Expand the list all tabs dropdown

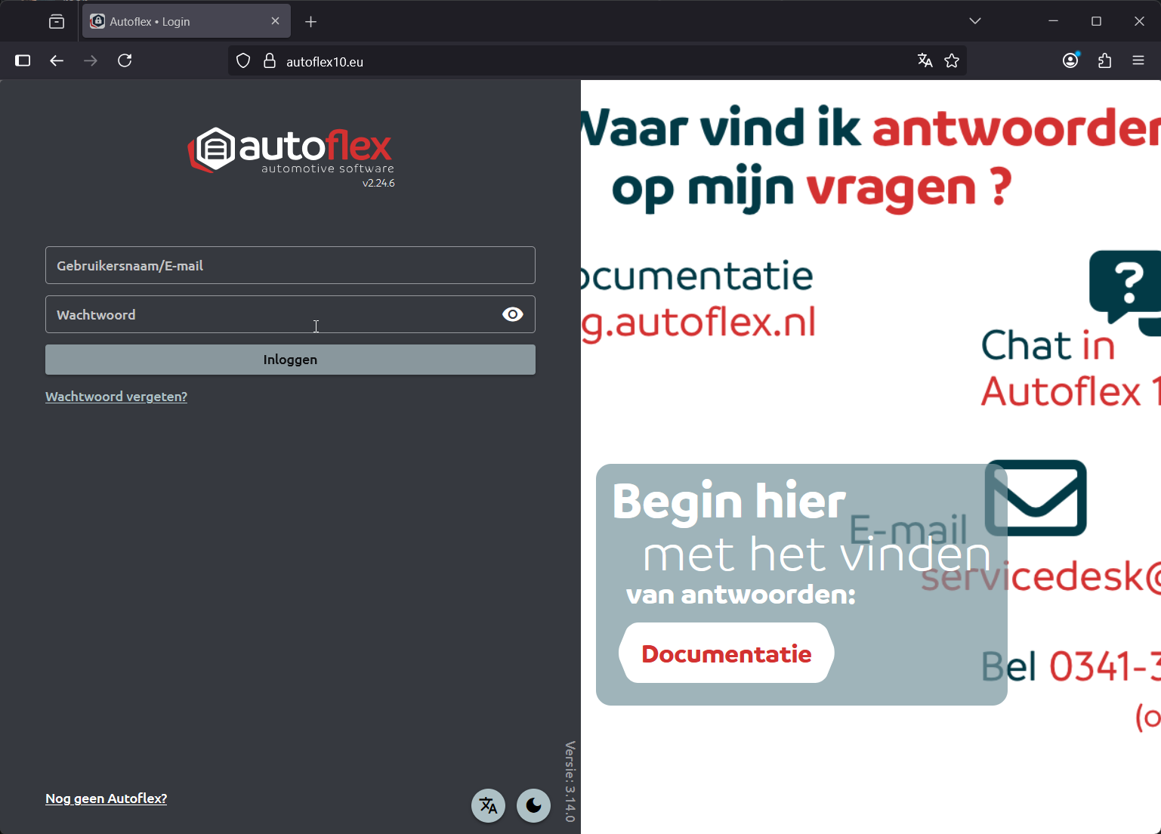click(x=974, y=21)
